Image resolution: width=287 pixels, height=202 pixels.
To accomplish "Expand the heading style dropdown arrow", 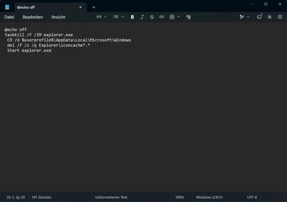I will (x=106, y=17).
